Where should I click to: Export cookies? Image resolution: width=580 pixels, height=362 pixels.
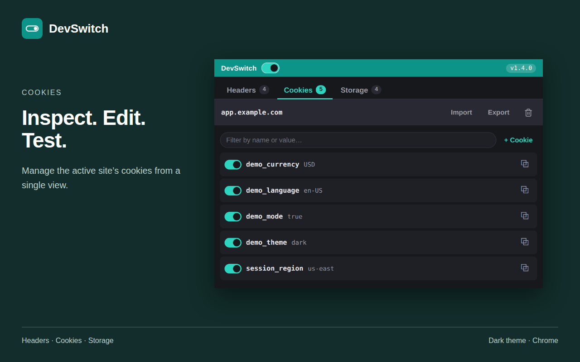click(x=498, y=112)
